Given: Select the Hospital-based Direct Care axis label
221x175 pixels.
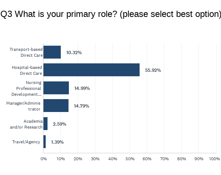Looking at the screenshot, I should pyautogui.click(x=27, y=70).
